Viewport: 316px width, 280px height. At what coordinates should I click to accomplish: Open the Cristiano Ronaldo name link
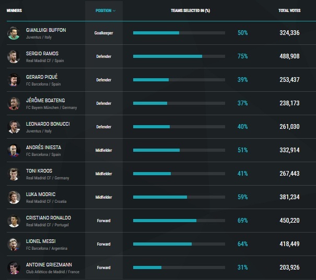49,218
